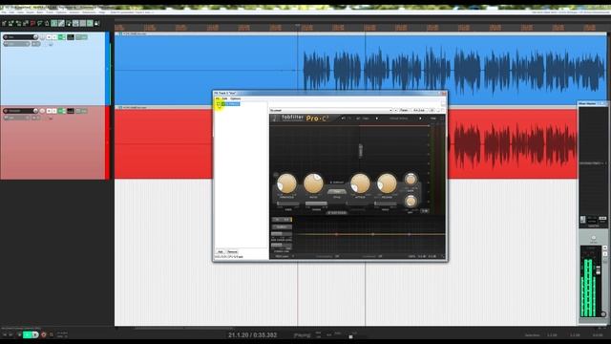Viewport: 611px width, 344px height.
Task: Click the Save project toolbar icon
Action: [x=18, y=23]
